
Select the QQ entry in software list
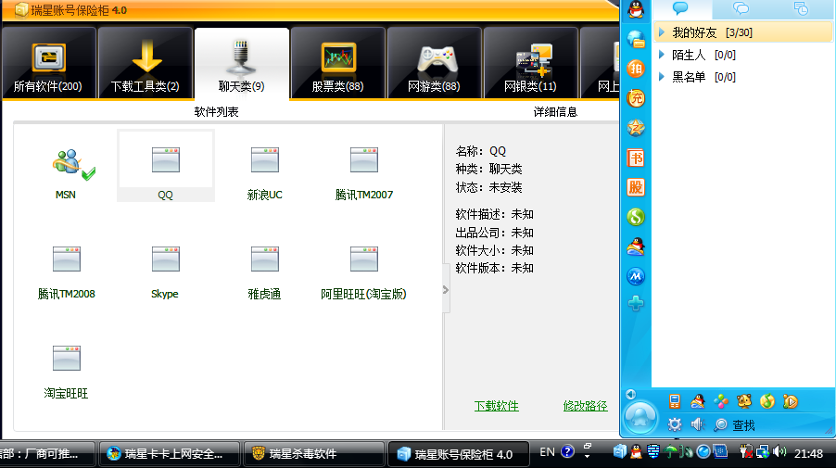166,166
